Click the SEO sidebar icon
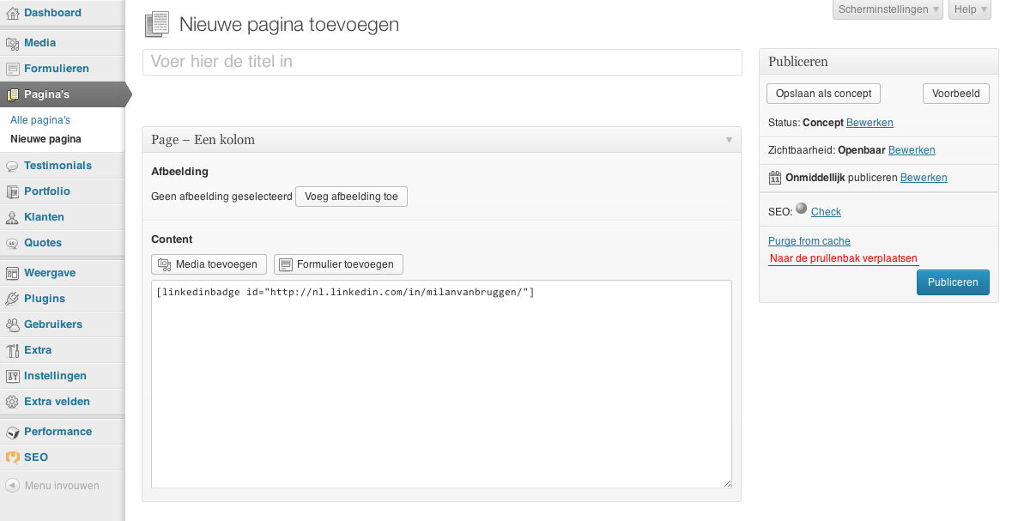Screen dimensions: 1012x521 click(12, 457)
